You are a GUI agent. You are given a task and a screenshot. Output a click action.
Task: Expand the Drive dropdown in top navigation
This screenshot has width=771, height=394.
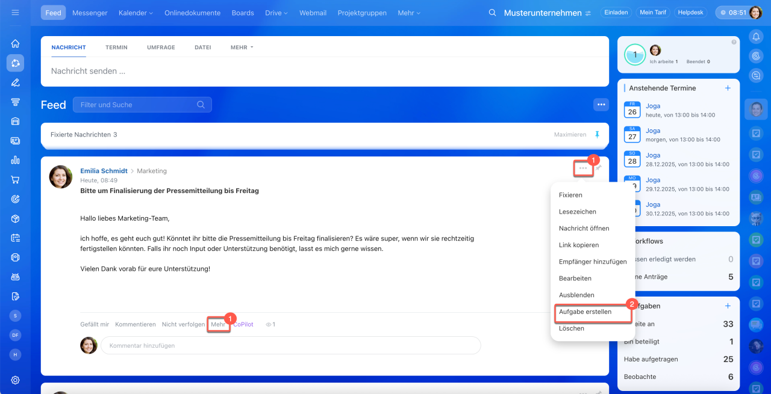coord(276,13)
